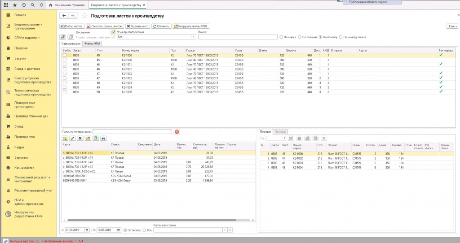Open calendar for end date 18.09.2019
Viewport: 460px width, 243px height.
coord(119,230)
